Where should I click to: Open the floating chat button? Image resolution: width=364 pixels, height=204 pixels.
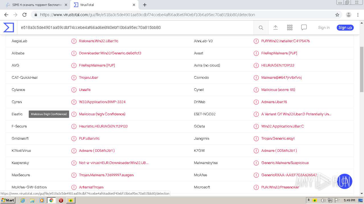pyautogui.click(x=344, y=181)
